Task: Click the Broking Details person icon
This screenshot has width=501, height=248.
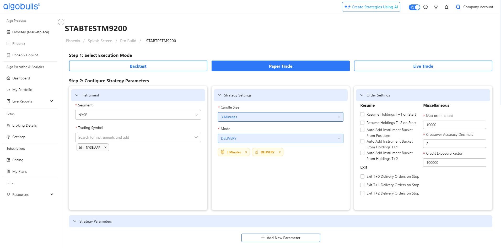Action: point(8,125)
